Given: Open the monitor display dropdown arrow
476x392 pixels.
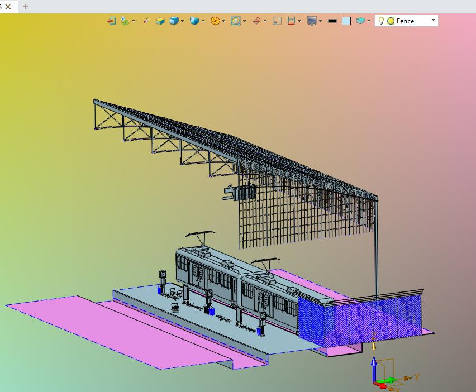Looking at the screenshot, I should [x=320, y=21].
